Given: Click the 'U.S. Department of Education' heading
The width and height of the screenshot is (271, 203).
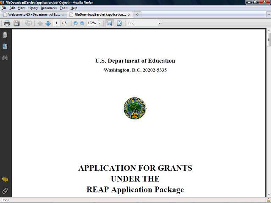Looking at the screenshot, I should 135,60.
